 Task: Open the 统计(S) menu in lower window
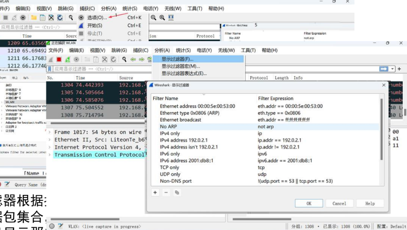click(184, 50)
